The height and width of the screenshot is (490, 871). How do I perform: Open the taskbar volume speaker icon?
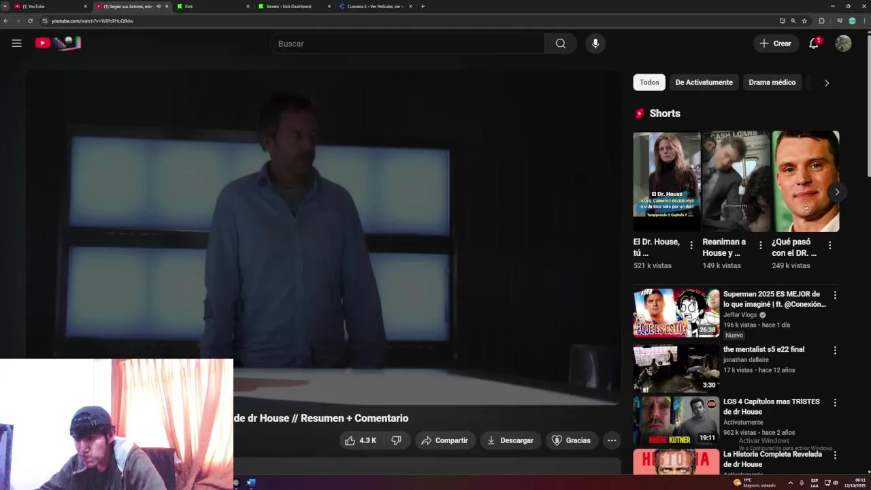(x=836, y=483)
